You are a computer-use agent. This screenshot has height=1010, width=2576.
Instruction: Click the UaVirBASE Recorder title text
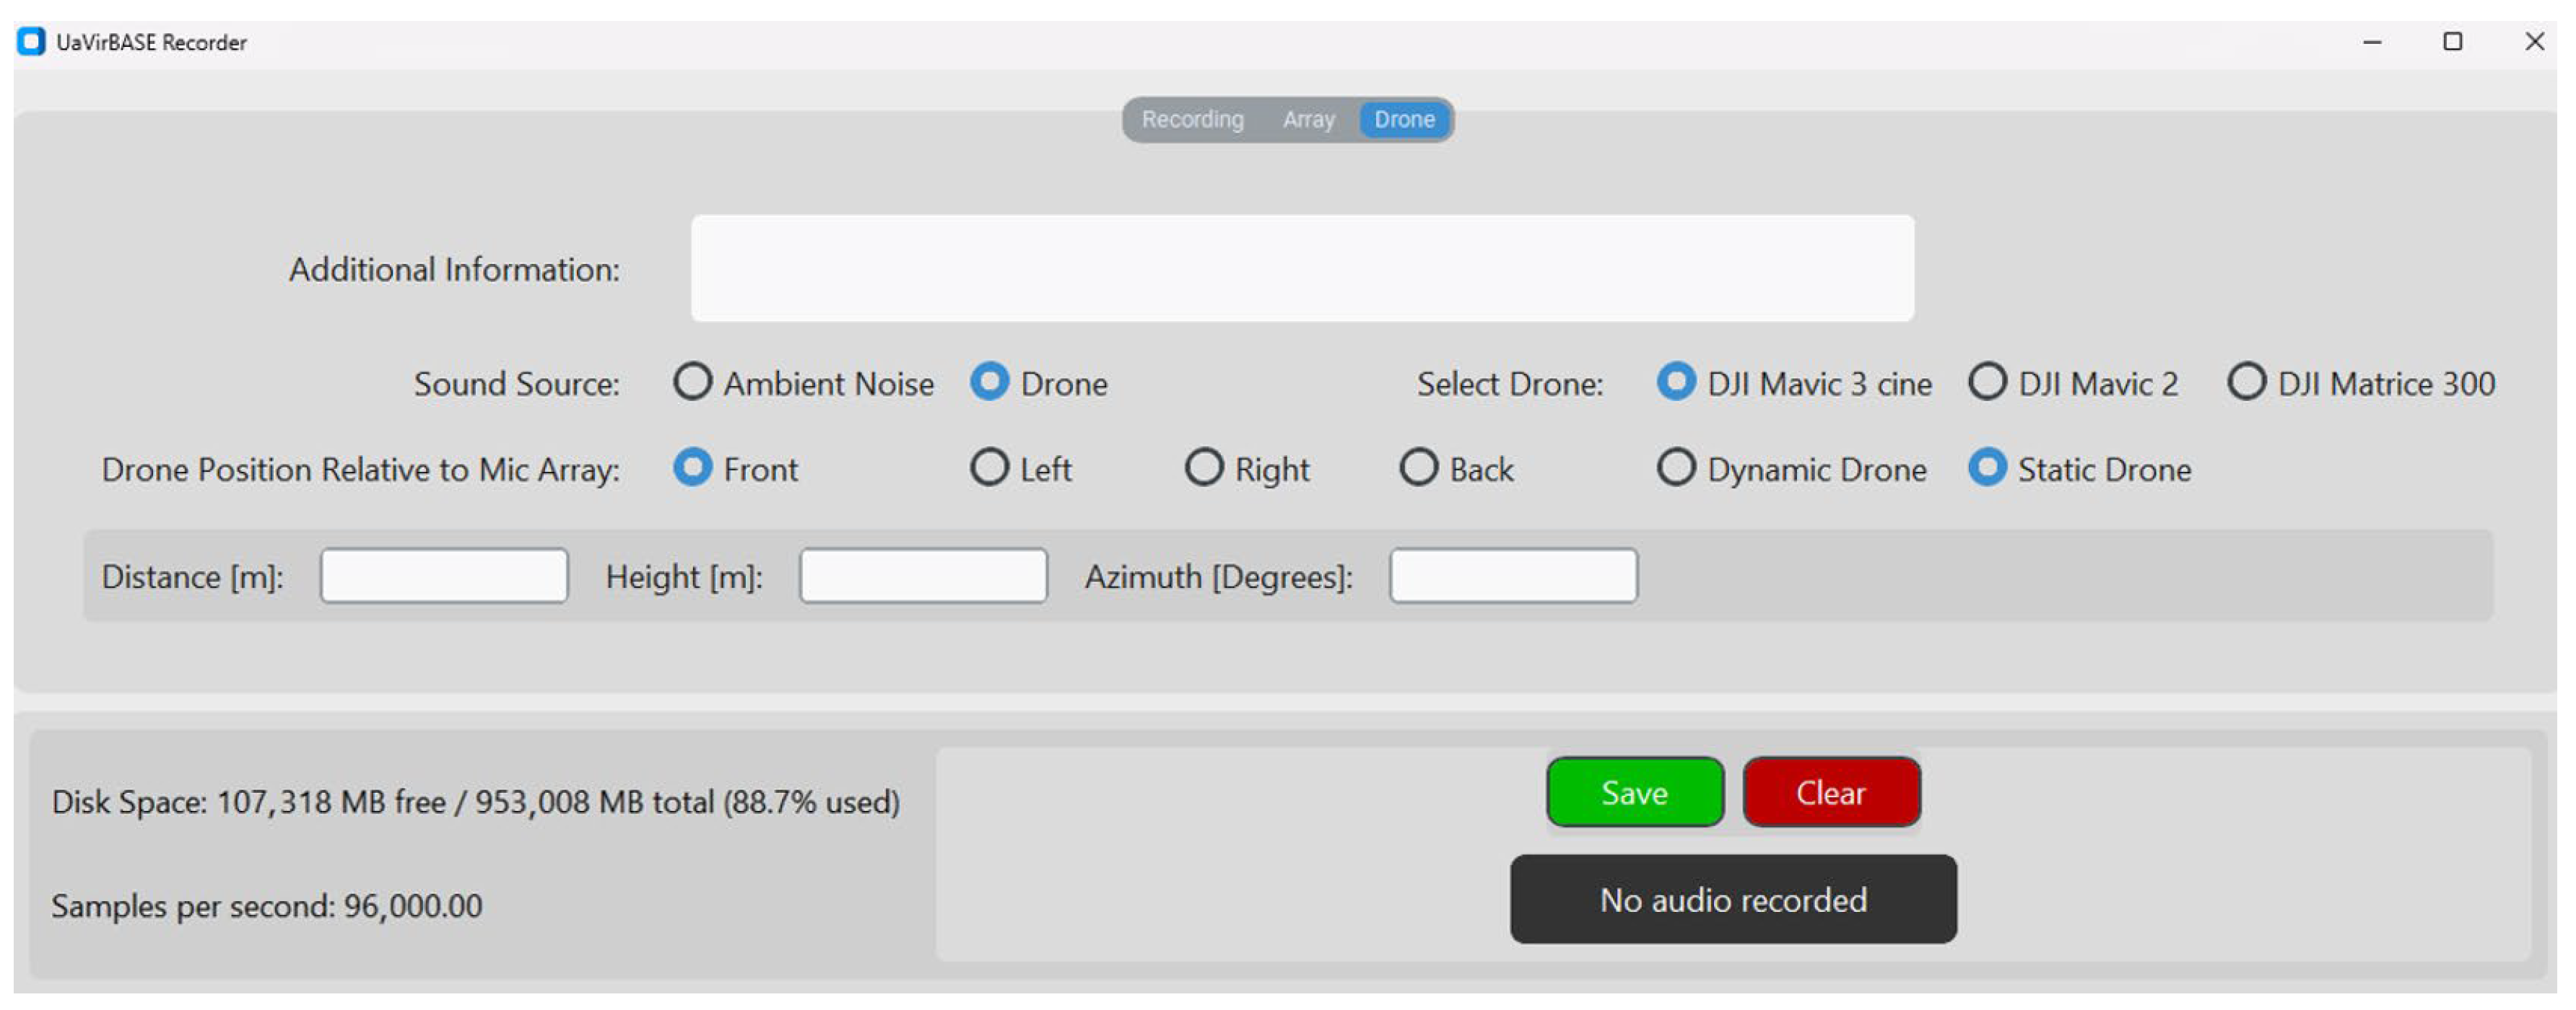151,42
